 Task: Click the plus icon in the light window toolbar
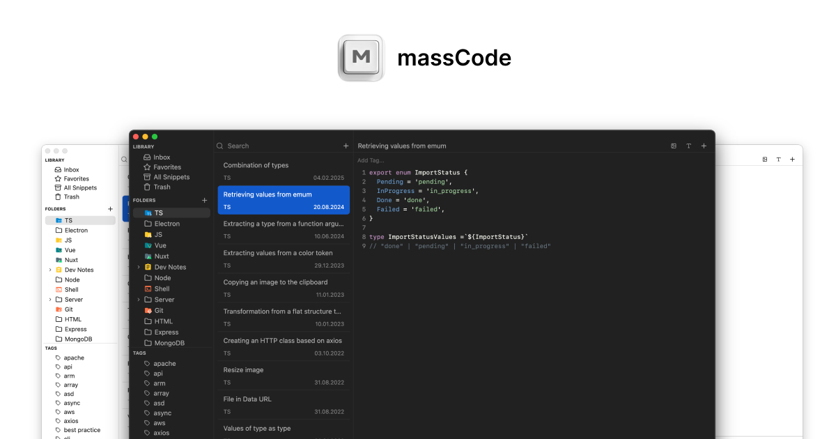coord(792,159)
